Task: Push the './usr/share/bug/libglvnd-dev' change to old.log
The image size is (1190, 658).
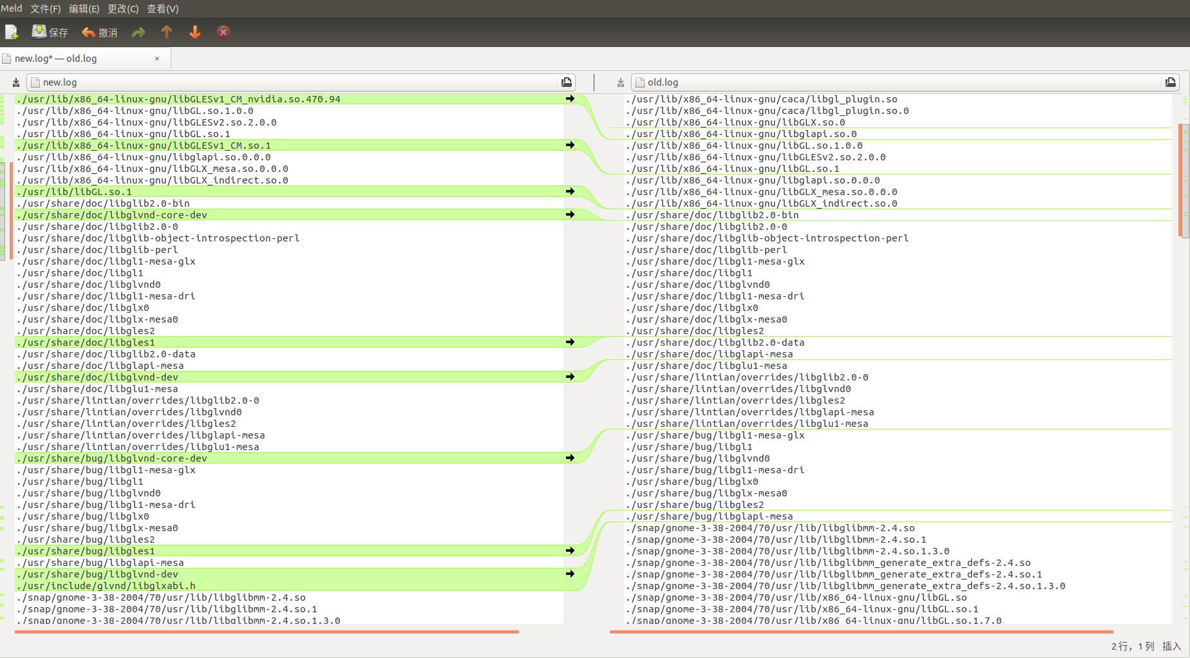Action: point(569,574)
